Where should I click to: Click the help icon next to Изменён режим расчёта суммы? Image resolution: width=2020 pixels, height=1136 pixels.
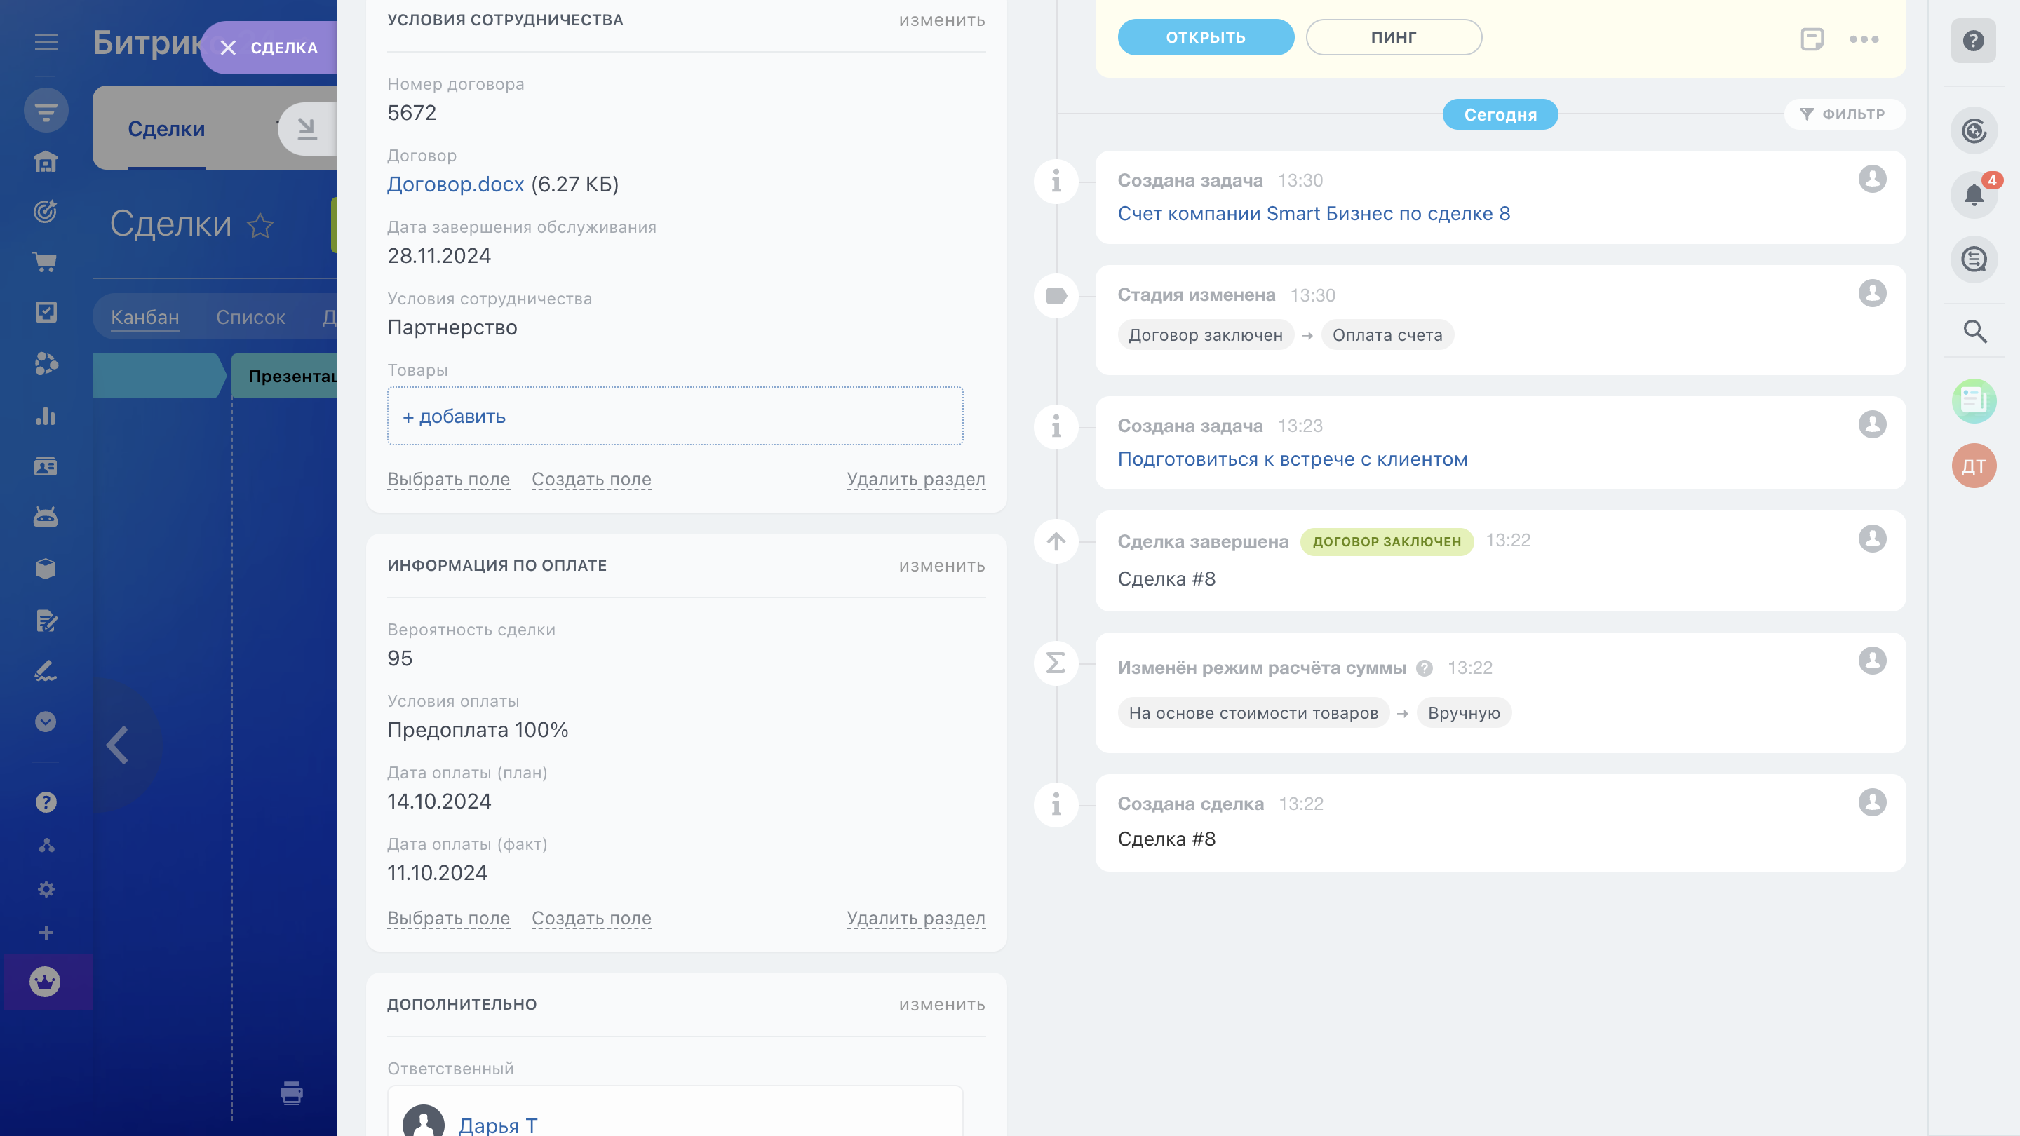tap(1425, 668)
